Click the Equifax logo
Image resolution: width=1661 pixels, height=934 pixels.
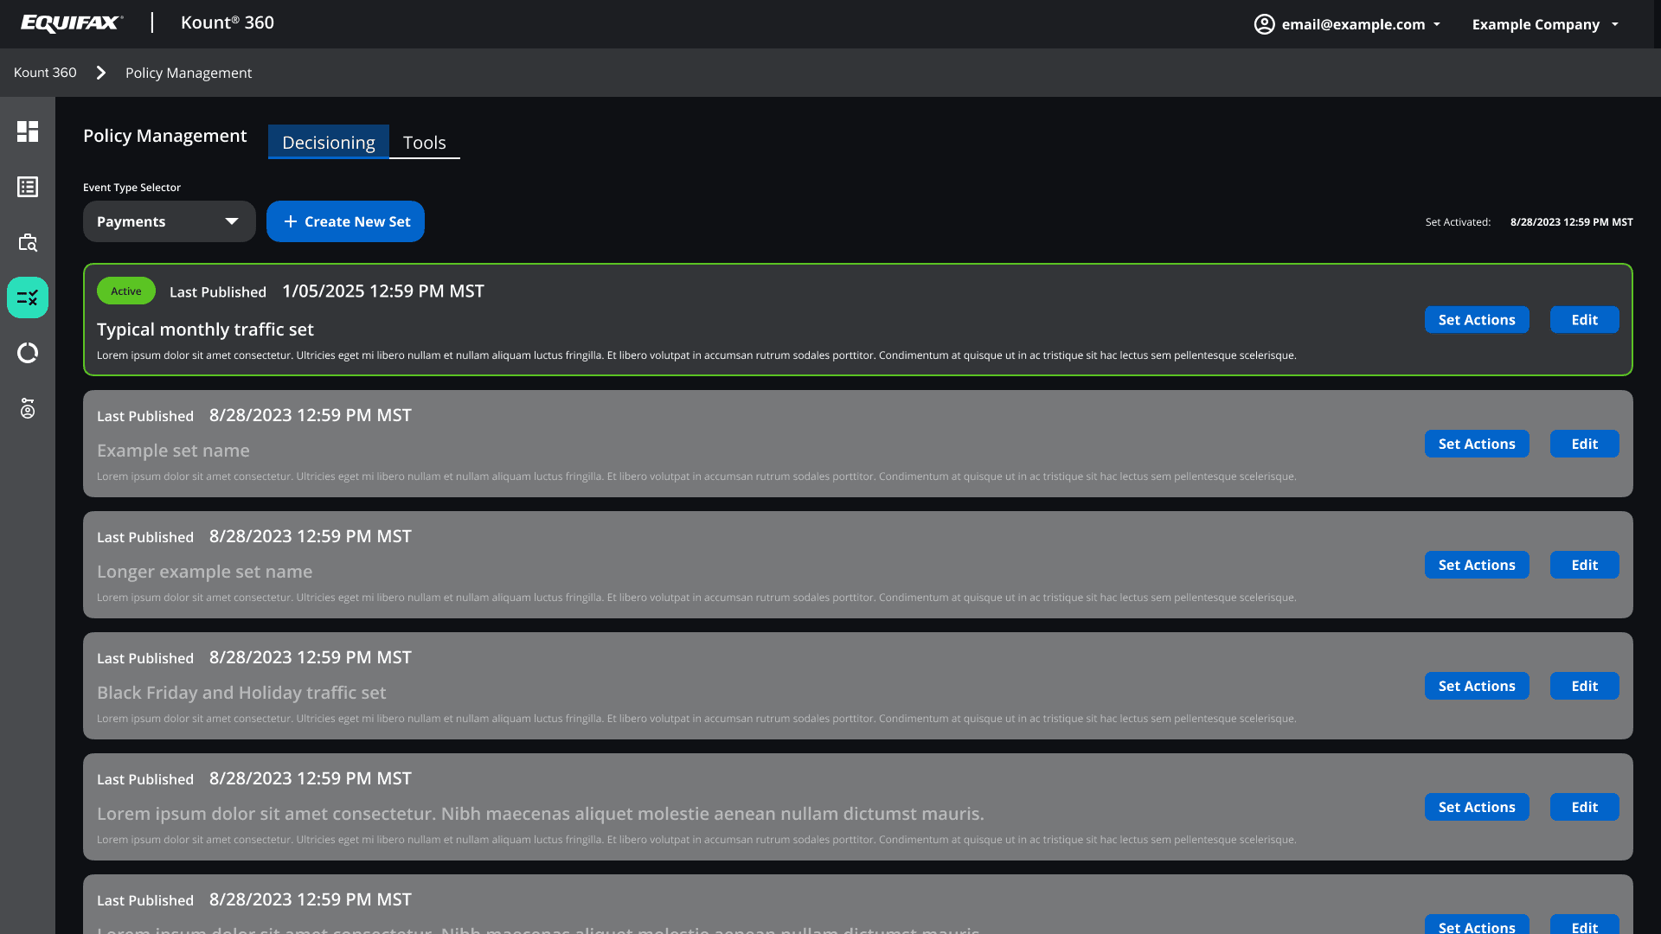pyautogui.click(x=72, y=23)
